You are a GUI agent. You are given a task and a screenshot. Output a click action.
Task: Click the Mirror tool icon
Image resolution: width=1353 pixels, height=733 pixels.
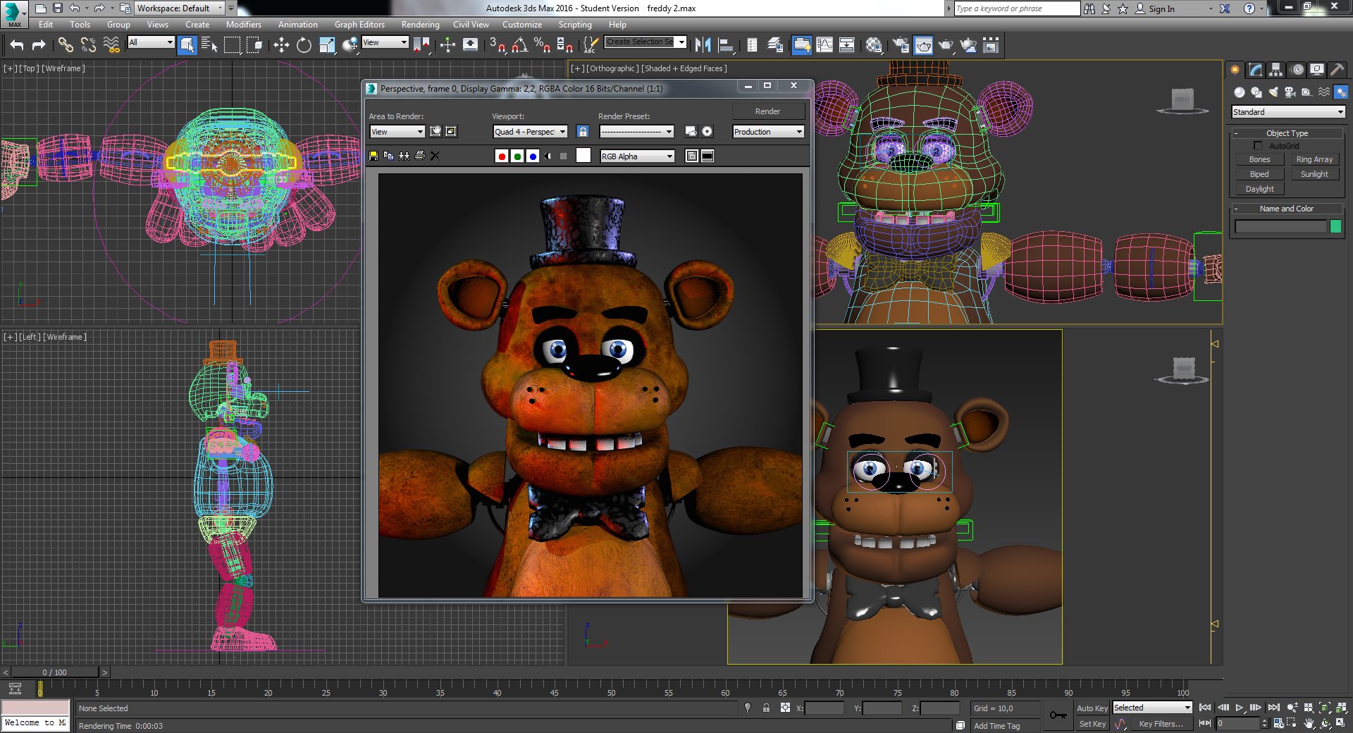703,46
